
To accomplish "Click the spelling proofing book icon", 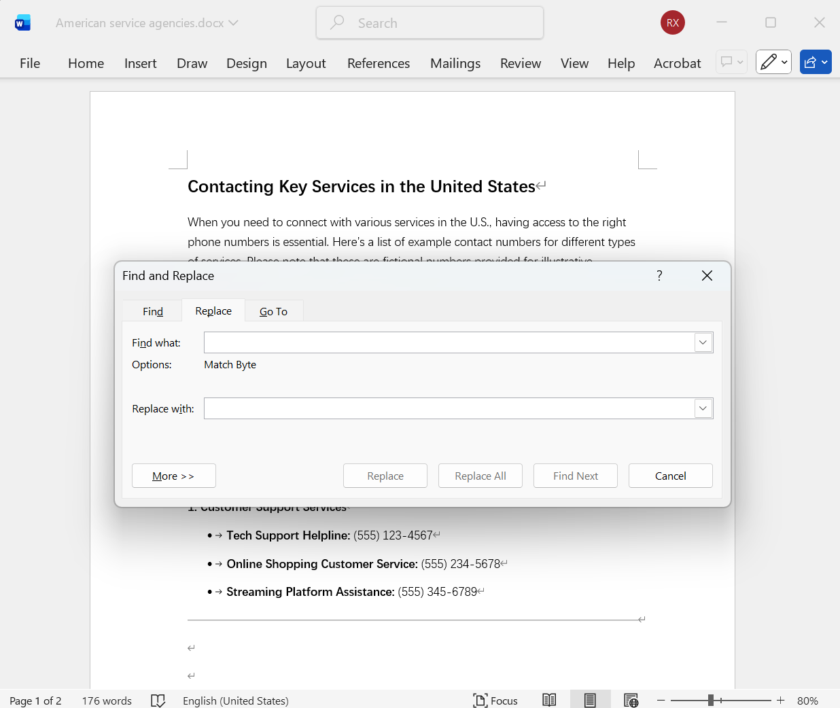I will point(158,701).
